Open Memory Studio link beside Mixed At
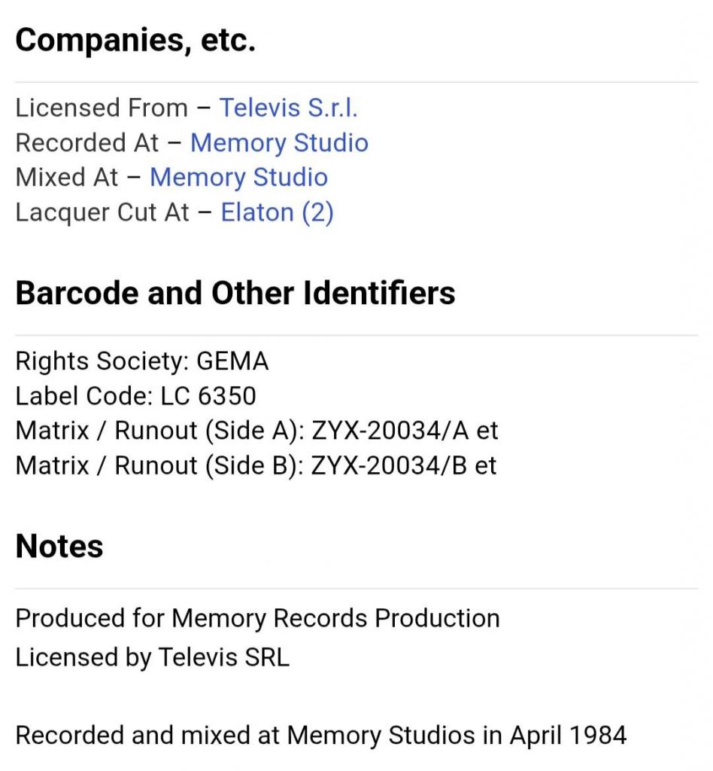Image resolution: width=713 pixels, height=771 pixels. (x=238, y=178)
